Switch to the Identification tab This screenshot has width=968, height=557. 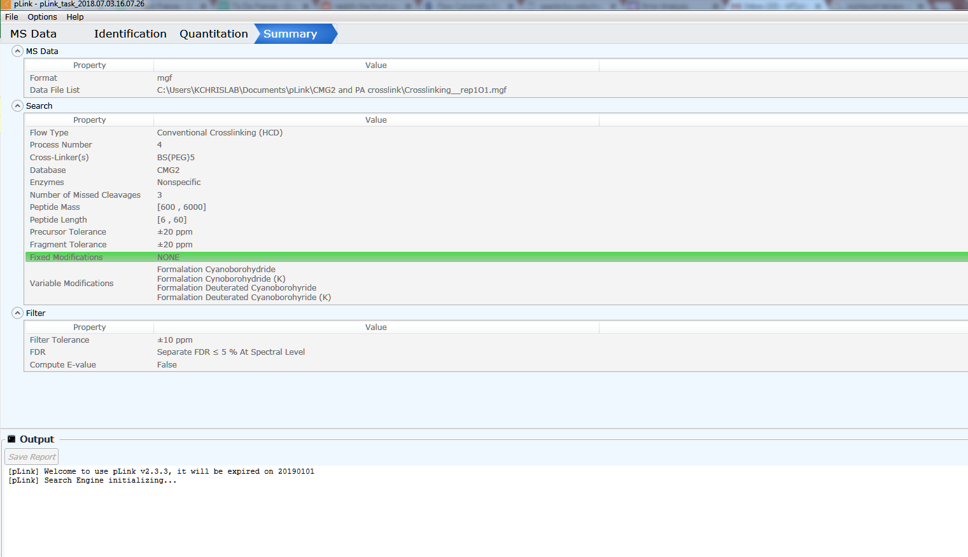(x=130, y=34)
